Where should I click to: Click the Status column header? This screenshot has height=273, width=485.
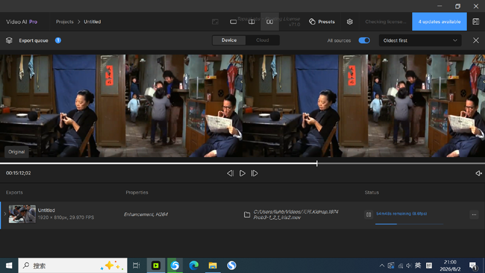tap(372, 192)
